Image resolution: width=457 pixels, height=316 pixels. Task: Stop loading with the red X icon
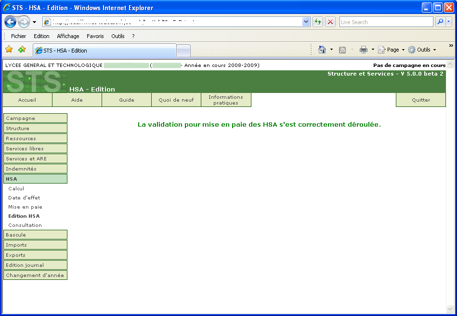[x=330, y=22]
